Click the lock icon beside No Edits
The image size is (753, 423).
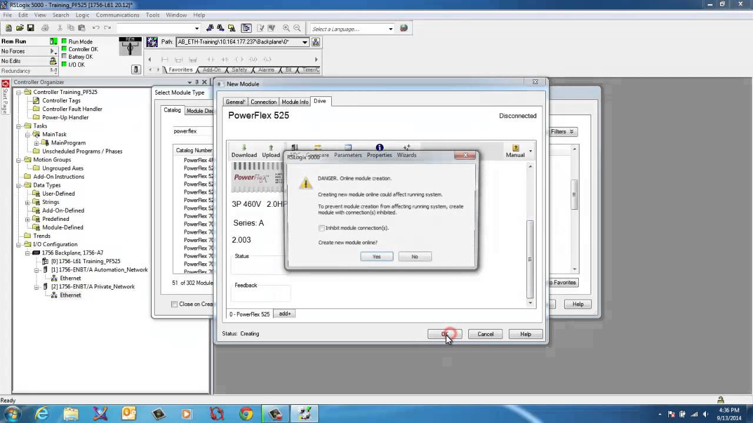click(x=54, y=61)
